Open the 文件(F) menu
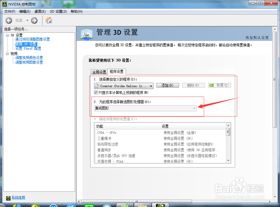280x207 pixels. point(9,12)
